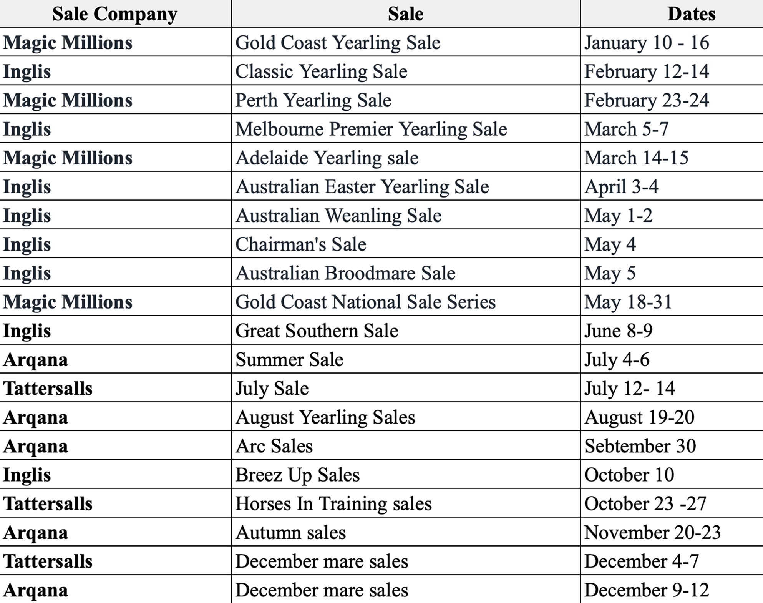Click the Great Southern Sale cell
763x603 pixels.
(406, 330)
